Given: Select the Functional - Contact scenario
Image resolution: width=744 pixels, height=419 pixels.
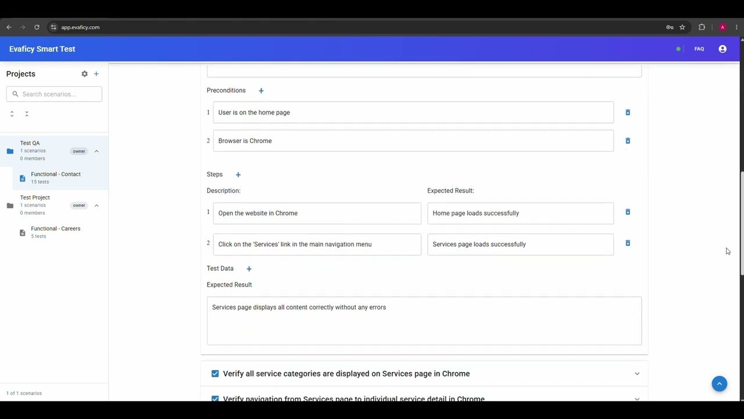Looking at the screenshot, I should (60, 178).
